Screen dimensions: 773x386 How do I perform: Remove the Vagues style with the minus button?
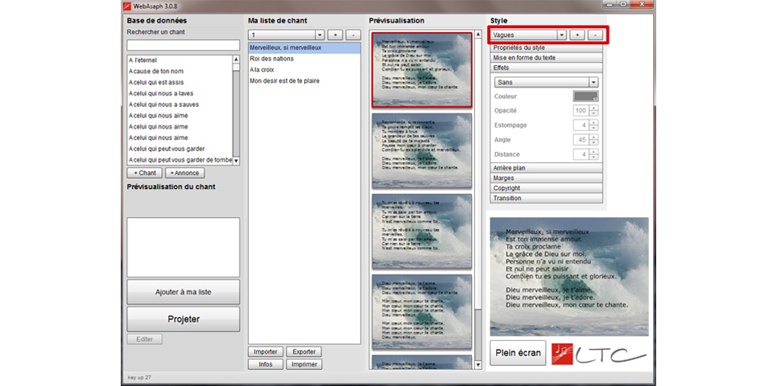coord(595,35)
